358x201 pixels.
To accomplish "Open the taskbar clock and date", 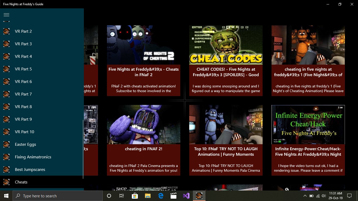I will (x=335, y=196).
